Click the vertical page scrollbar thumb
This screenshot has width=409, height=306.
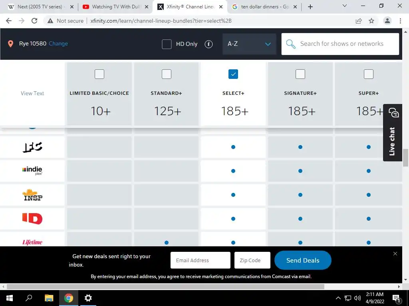point(405,158)
